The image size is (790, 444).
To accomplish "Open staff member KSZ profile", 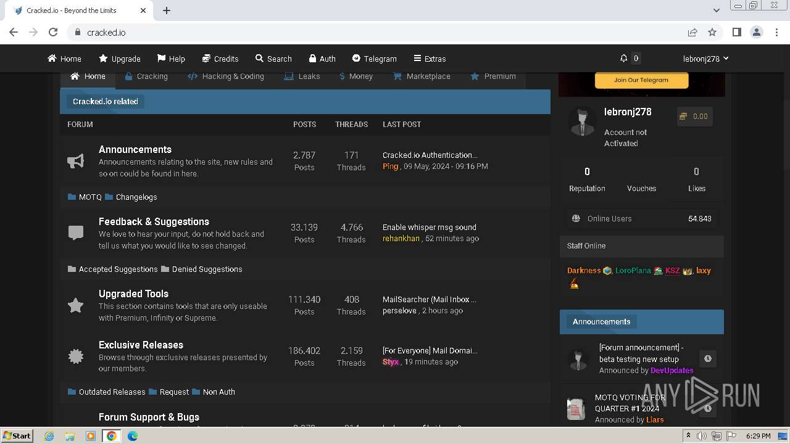I will pyautogui.click(x=673, y=270).
